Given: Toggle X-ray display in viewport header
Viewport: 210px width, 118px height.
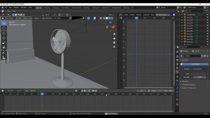Looking at the screenshot, I should coord(101,18).
